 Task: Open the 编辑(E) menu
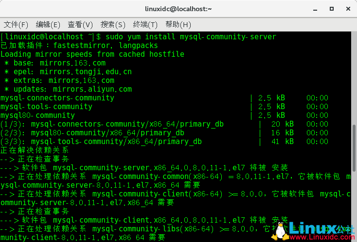click(x=48, y=25)
